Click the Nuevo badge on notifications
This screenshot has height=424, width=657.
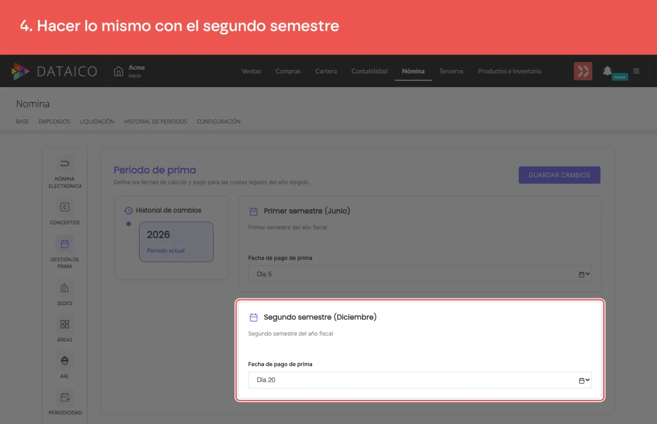point(620,77)
